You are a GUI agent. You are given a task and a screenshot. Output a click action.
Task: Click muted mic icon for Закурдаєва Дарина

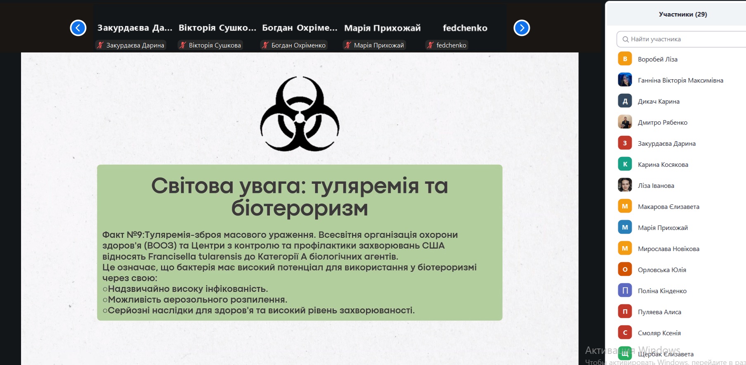point(100,45)
